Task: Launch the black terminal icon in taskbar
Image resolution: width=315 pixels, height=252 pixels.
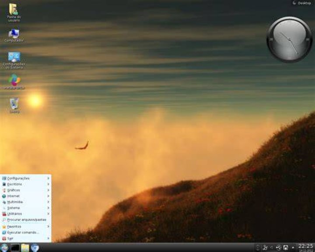Action: point(15,248)
